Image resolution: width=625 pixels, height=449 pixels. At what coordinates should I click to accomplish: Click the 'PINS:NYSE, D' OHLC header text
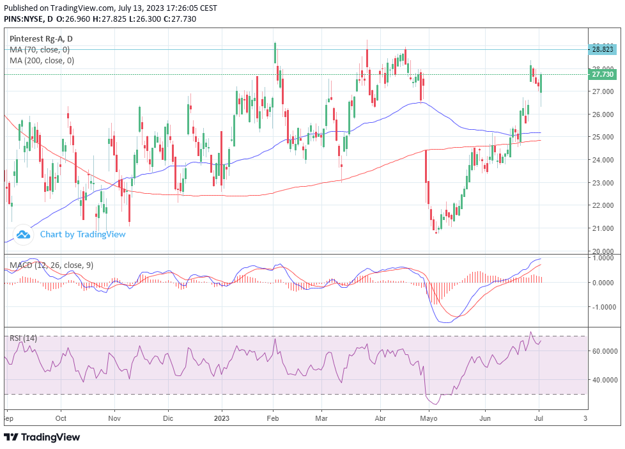(100, 19)
